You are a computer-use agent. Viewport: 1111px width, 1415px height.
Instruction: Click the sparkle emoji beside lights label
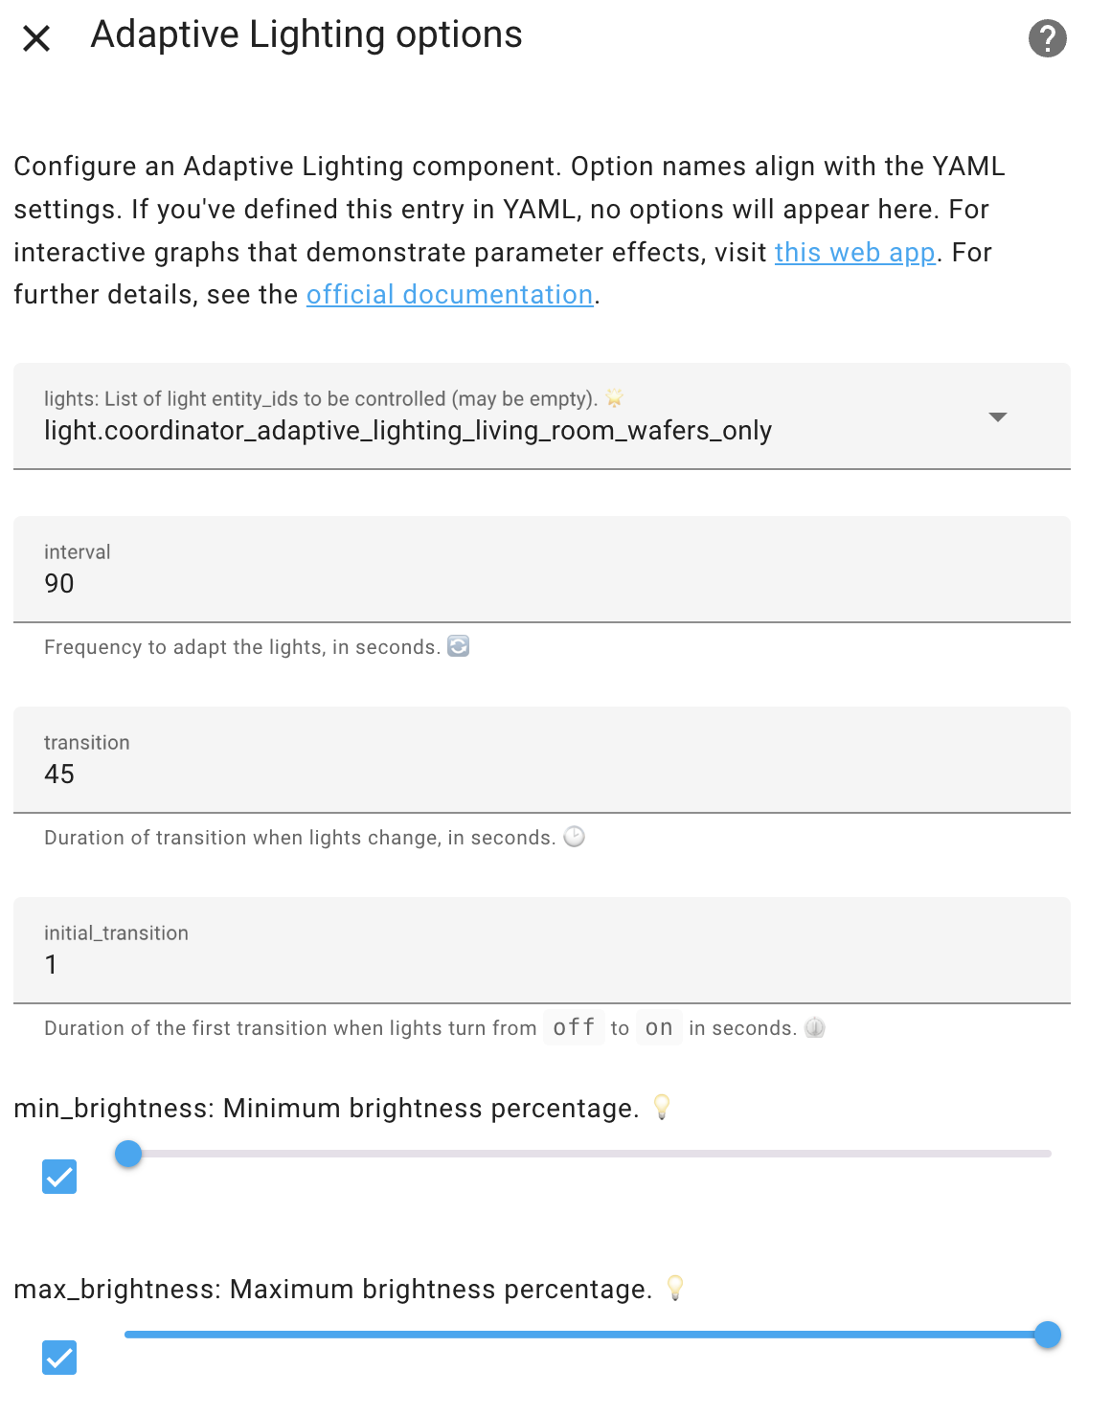[x=615, y=398]
